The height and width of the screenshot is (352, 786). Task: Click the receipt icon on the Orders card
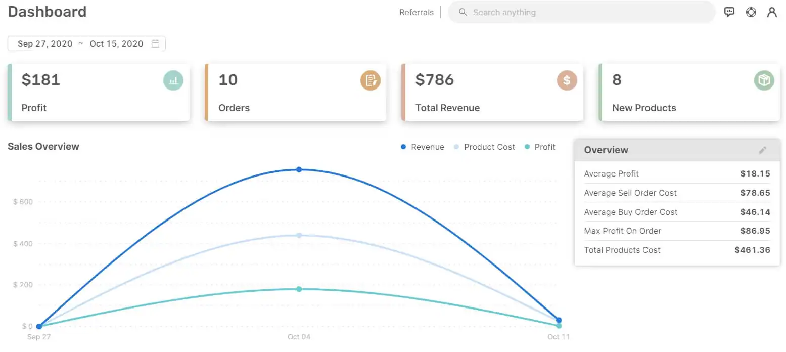(371, 80)
